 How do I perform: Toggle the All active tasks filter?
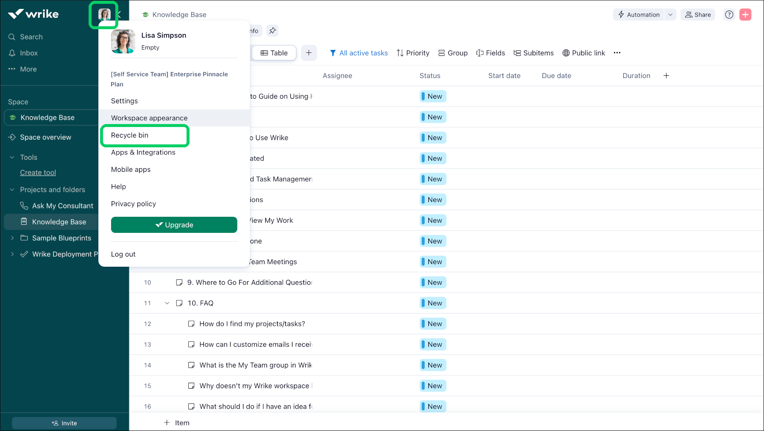[x=359, y=53]
